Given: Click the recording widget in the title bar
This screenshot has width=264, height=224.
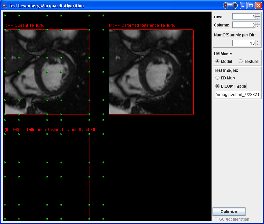Looking at the screenshot, I should (230, 6).
